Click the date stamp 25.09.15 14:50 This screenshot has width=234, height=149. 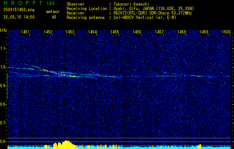[19, 17]
